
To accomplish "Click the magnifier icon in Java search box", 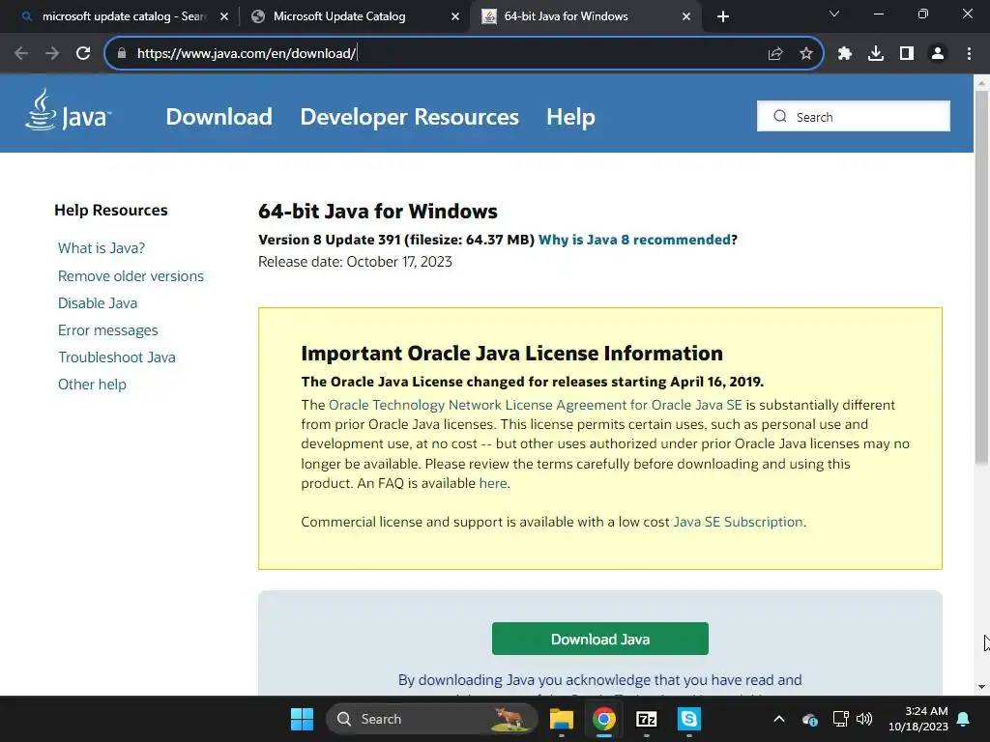I will [780, 116].
